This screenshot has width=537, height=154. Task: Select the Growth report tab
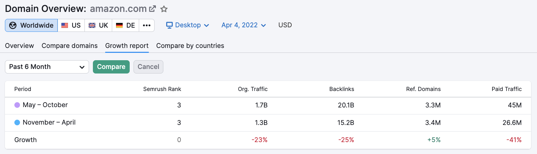(x=127, y=46)
